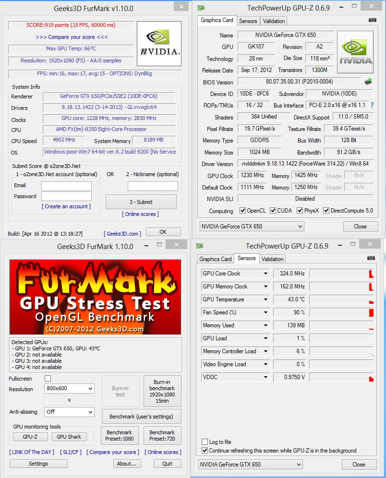The width and height of the screenshot is (386, 478).
Task: Click the Nickname input field
Action: pyautogui.click(x=153, y=186)
